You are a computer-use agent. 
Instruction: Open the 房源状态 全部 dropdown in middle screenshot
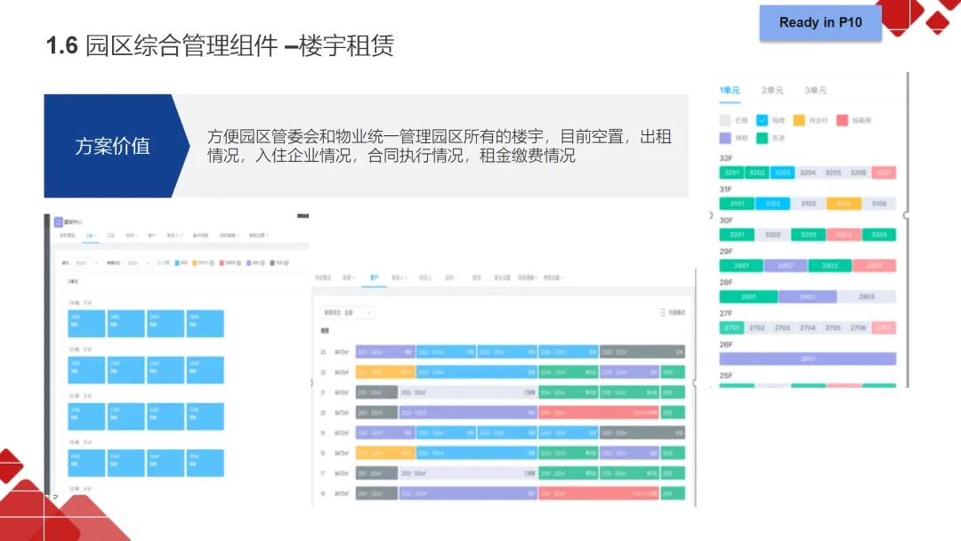347,312
